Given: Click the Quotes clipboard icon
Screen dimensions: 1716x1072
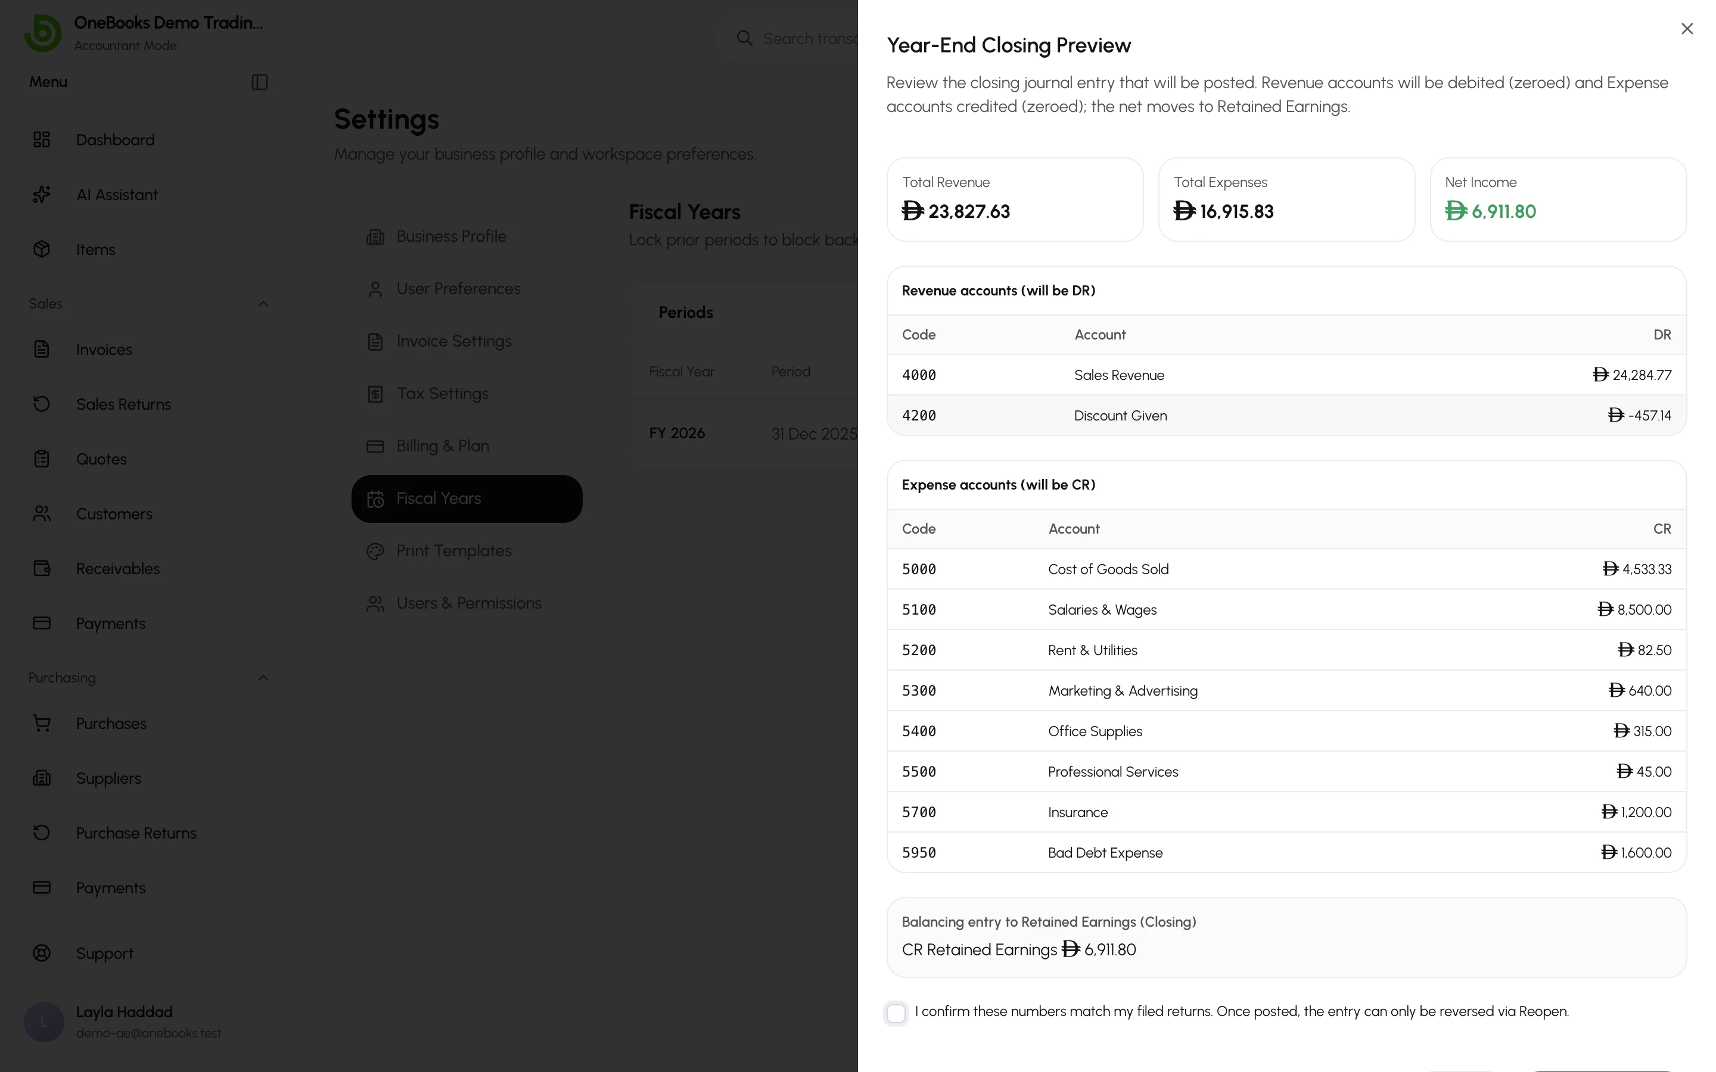Looking at the screenshot, I should (42, 459).
